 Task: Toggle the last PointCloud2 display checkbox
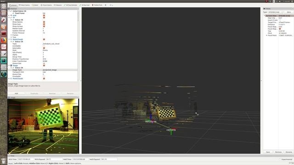click(x=44, y=78)
